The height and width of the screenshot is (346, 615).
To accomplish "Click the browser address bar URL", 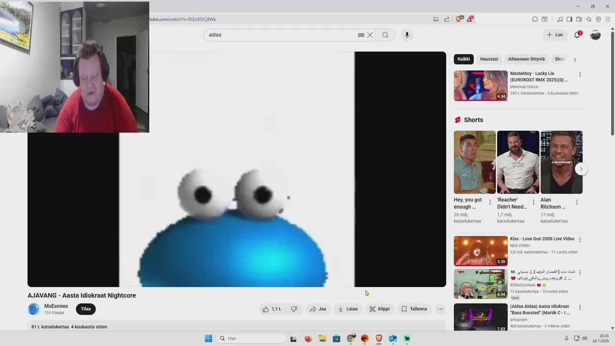I will tap(183, 19).
